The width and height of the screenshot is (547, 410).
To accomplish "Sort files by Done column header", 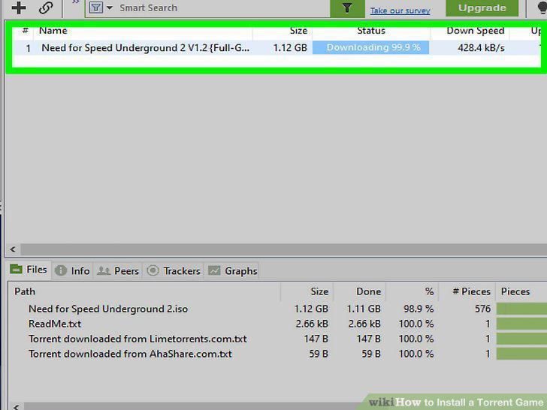I will click(368, 291).
